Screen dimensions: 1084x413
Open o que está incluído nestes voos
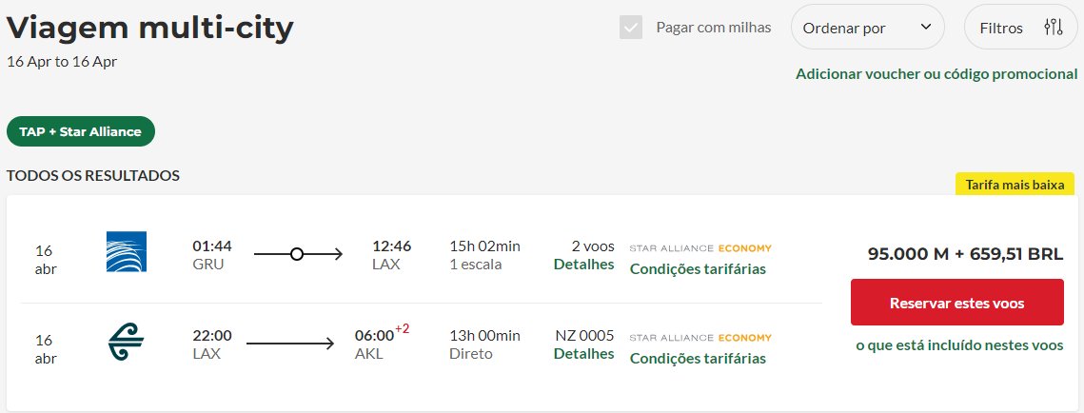959,345
